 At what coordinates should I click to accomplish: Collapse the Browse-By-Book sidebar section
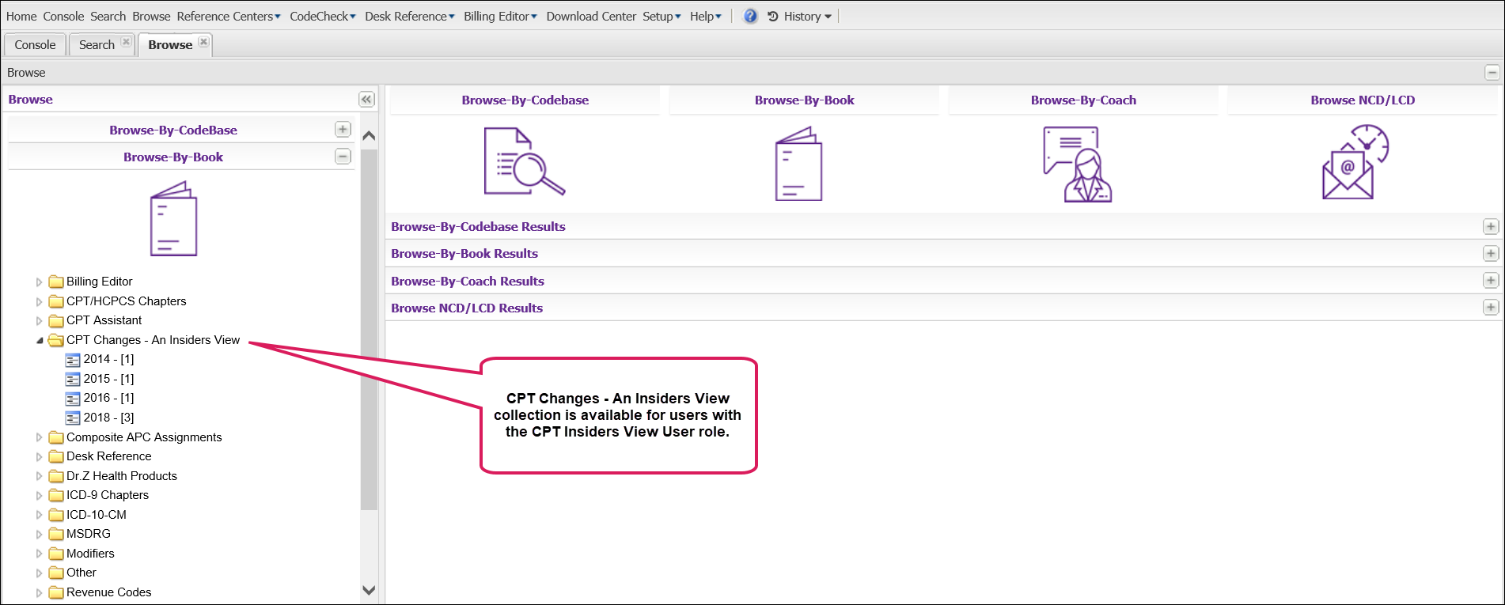click(x=343, y=157)
